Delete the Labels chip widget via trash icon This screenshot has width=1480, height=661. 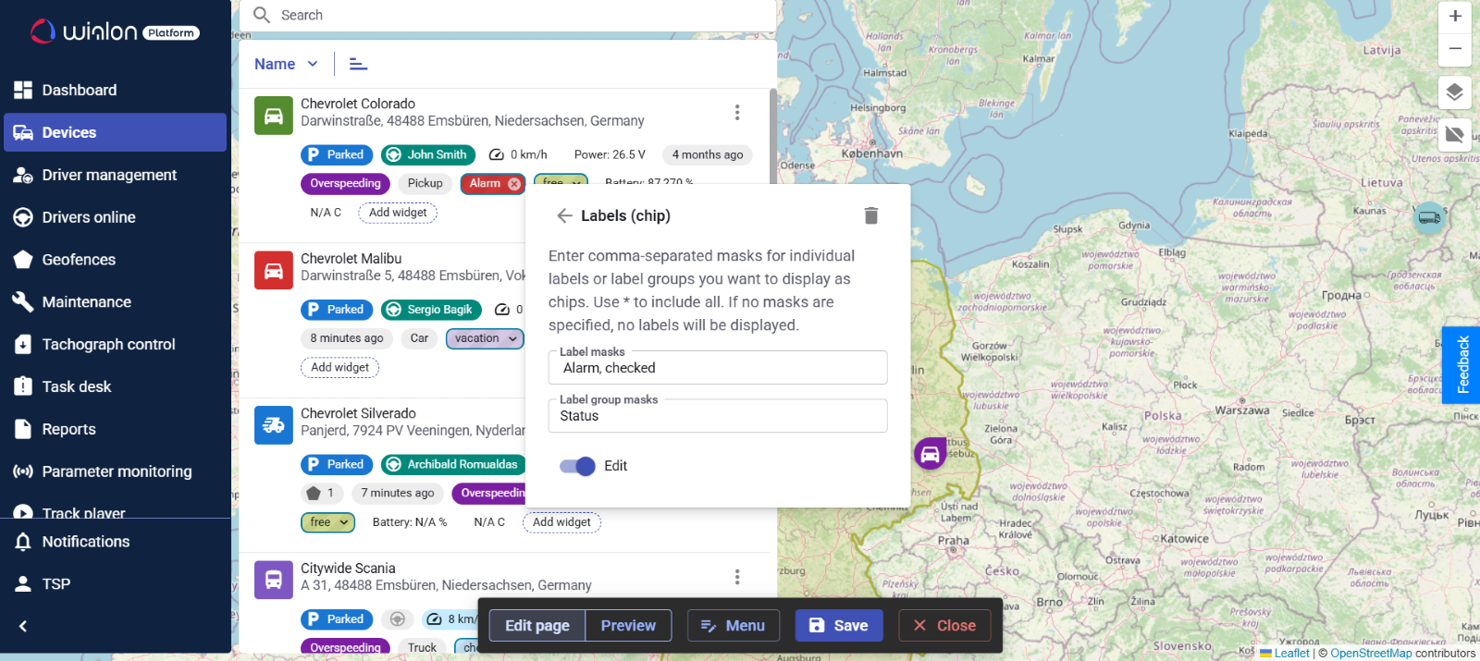point(870,215)
